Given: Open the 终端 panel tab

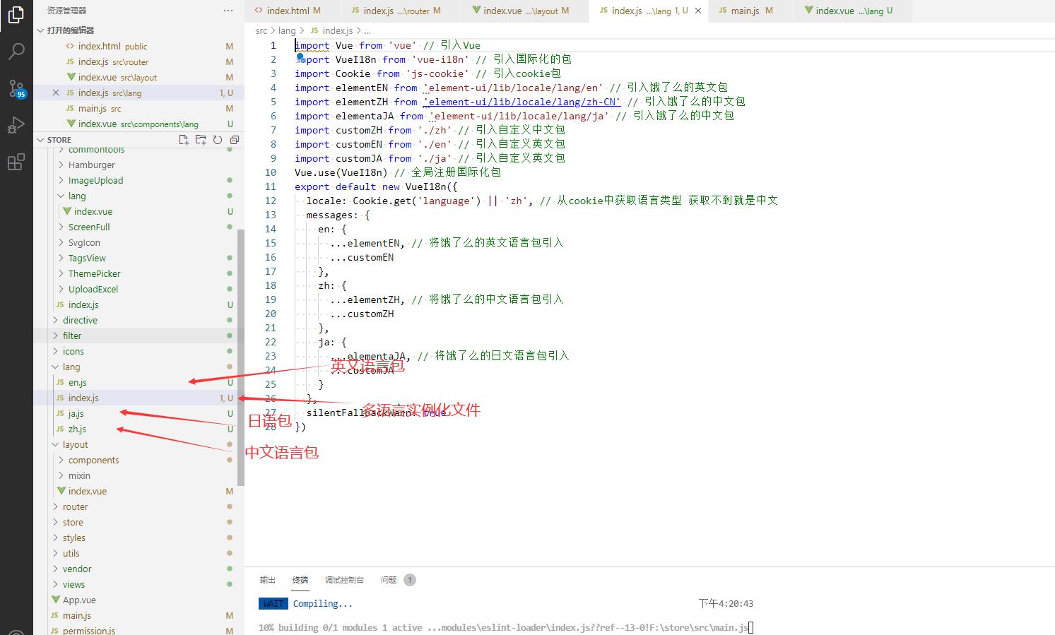Looking at the screenshot, I should 300,580.
